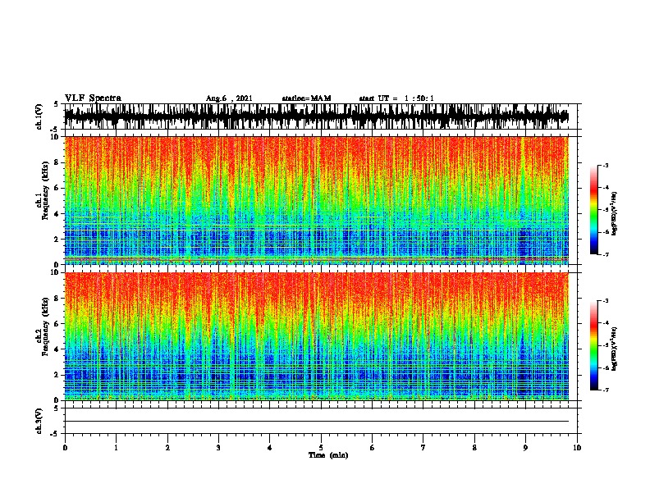Click time axis tick label '7'

pos(423,448)
